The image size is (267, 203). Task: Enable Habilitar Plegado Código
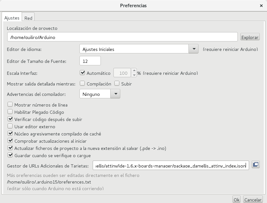point(10,112)
